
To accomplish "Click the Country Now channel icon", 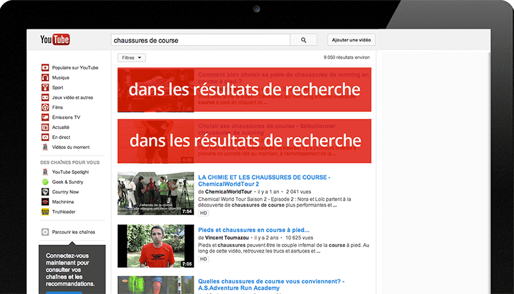I will point(45,192).
